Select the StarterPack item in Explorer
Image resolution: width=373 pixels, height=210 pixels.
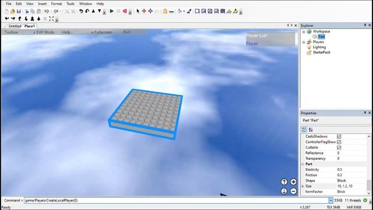tap(321, 52)
